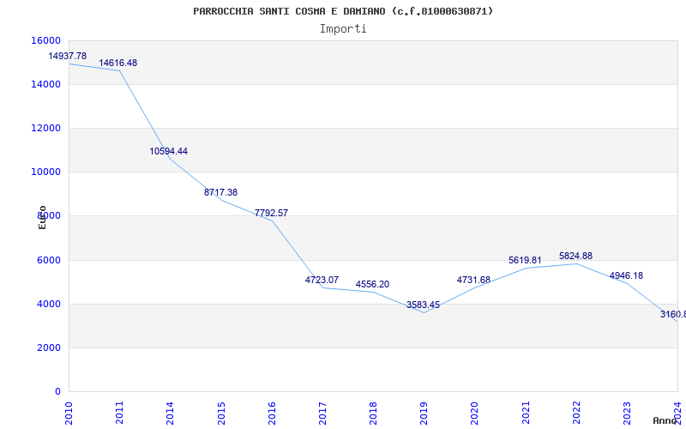Screen dimensions: 686x429
Task: Click the x-axis year 2021
Action: (526, 414)
